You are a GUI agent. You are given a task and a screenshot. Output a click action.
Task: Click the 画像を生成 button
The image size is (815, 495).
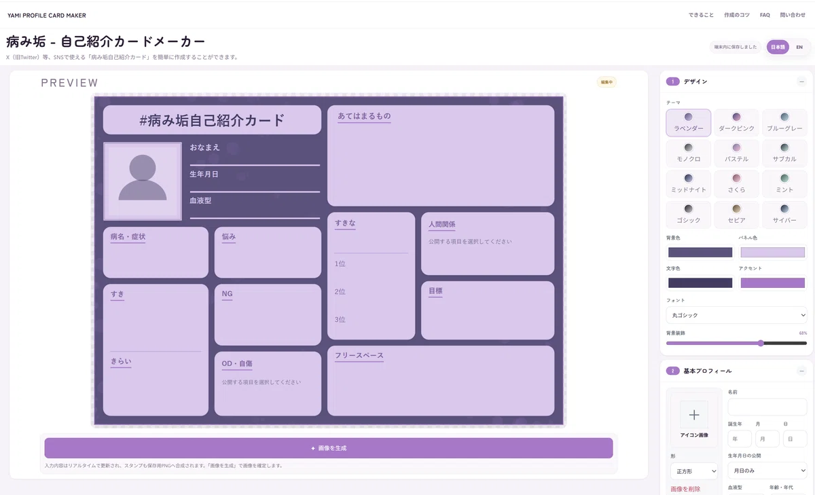(x=329, y=448)
